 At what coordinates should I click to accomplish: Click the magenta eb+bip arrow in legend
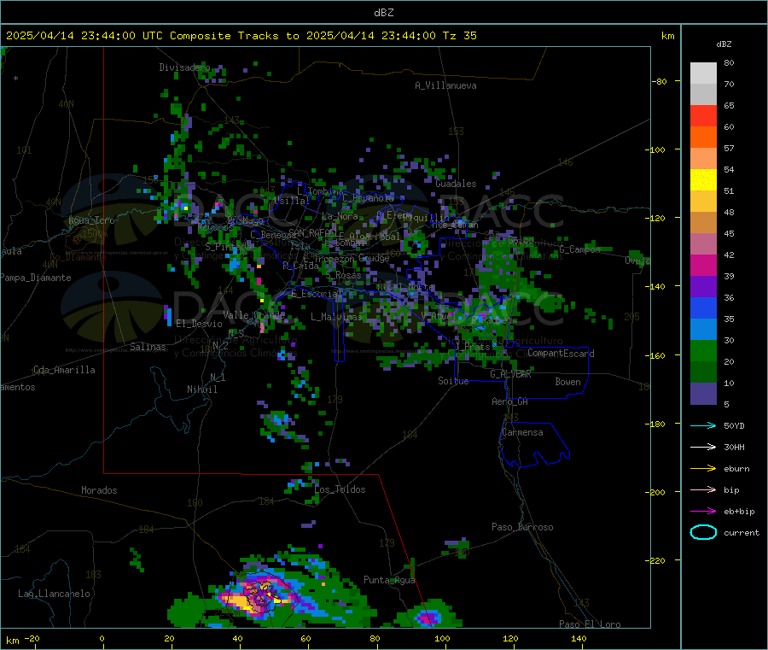[x=703, y=511]
